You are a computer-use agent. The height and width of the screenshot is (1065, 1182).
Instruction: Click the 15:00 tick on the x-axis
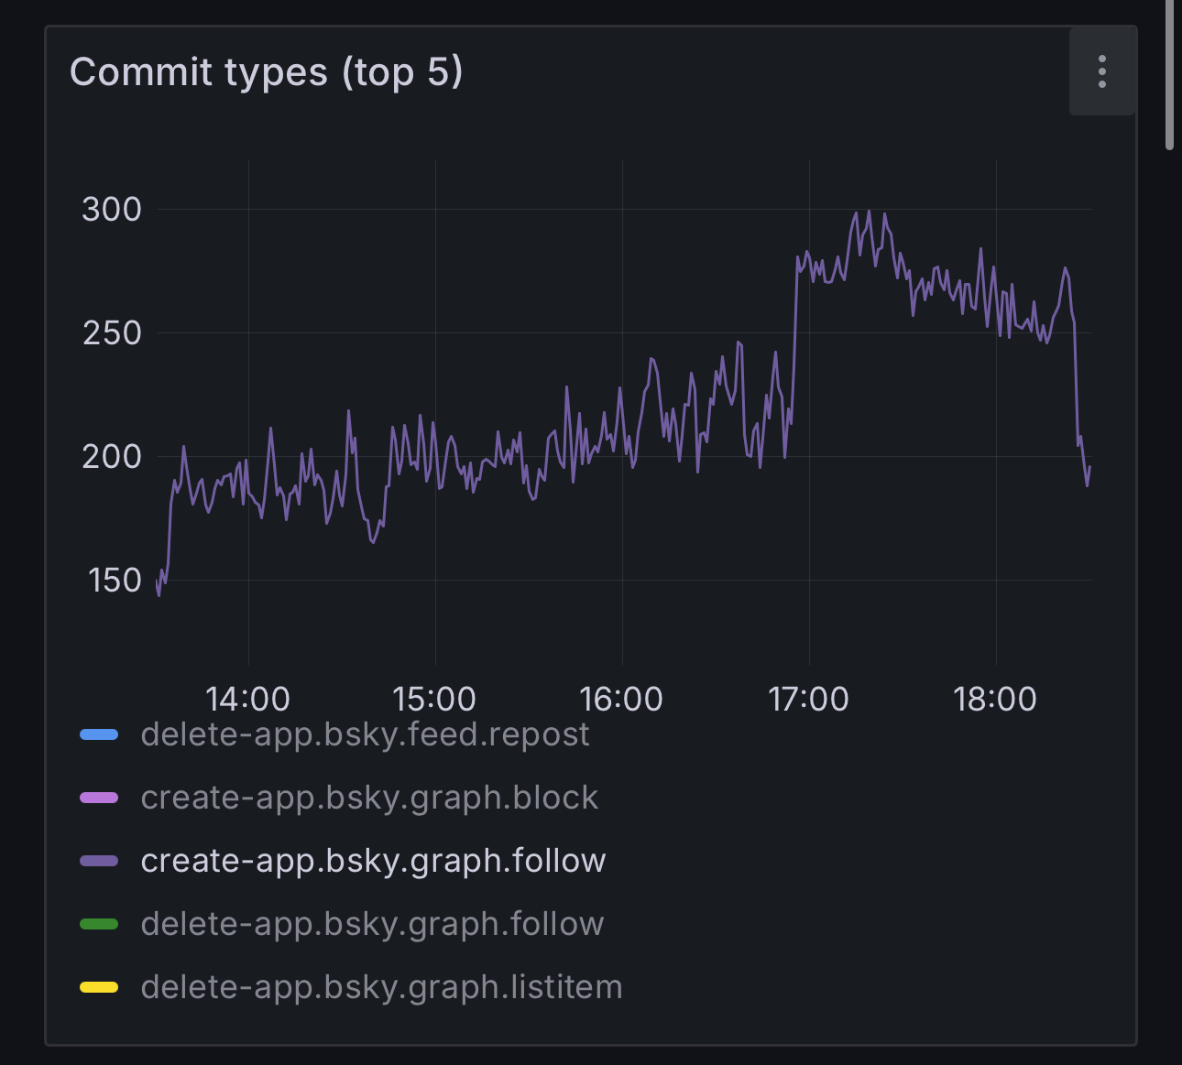pos(434,699)
